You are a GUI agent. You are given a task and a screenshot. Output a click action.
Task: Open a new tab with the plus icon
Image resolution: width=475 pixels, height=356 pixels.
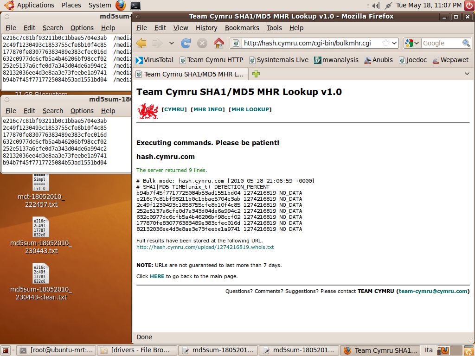(256, 74)
